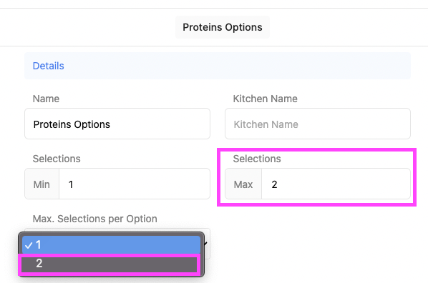Click the blank area of the Details bar
The height and width of the screenshot is (283, 428).
[238, 66]
